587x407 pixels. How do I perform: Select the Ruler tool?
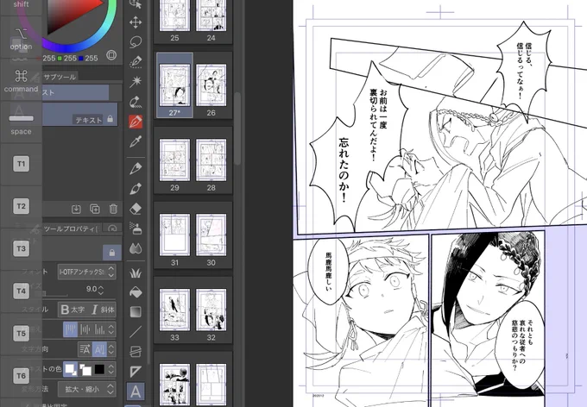tap(136, 372)
